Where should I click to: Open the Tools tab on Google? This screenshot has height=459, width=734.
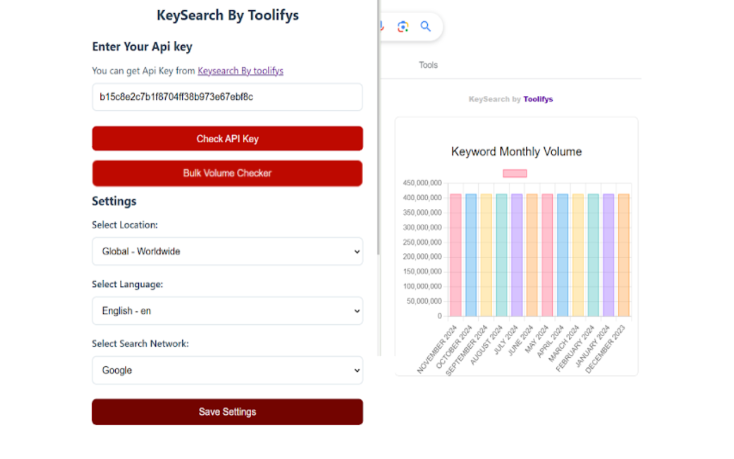pos(428,65)
